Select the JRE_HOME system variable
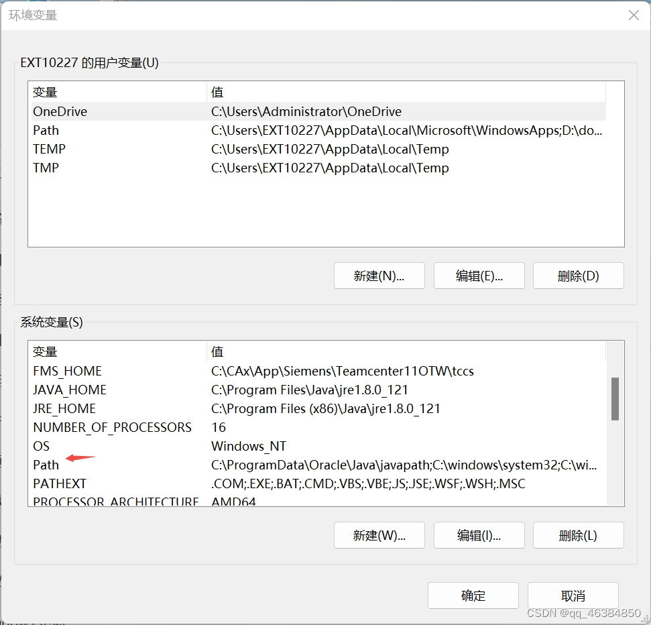This screenshot has width=651, height=625. coord(318,408)
